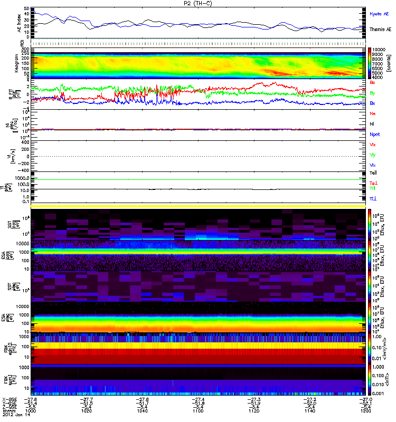Image resolution: width=396 pixels, height=422 pixels.
Task: Click the blue 'Ti⊥' temperature legend label
Action: [373, 199]
